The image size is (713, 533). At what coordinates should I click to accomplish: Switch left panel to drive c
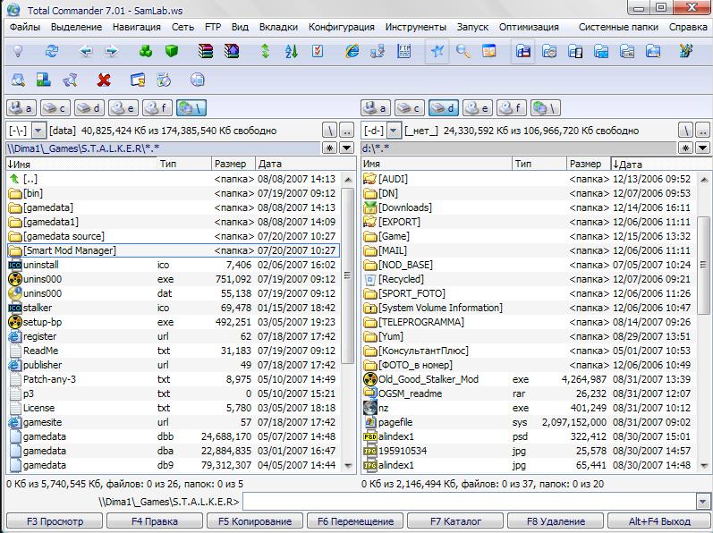point(55,108)
